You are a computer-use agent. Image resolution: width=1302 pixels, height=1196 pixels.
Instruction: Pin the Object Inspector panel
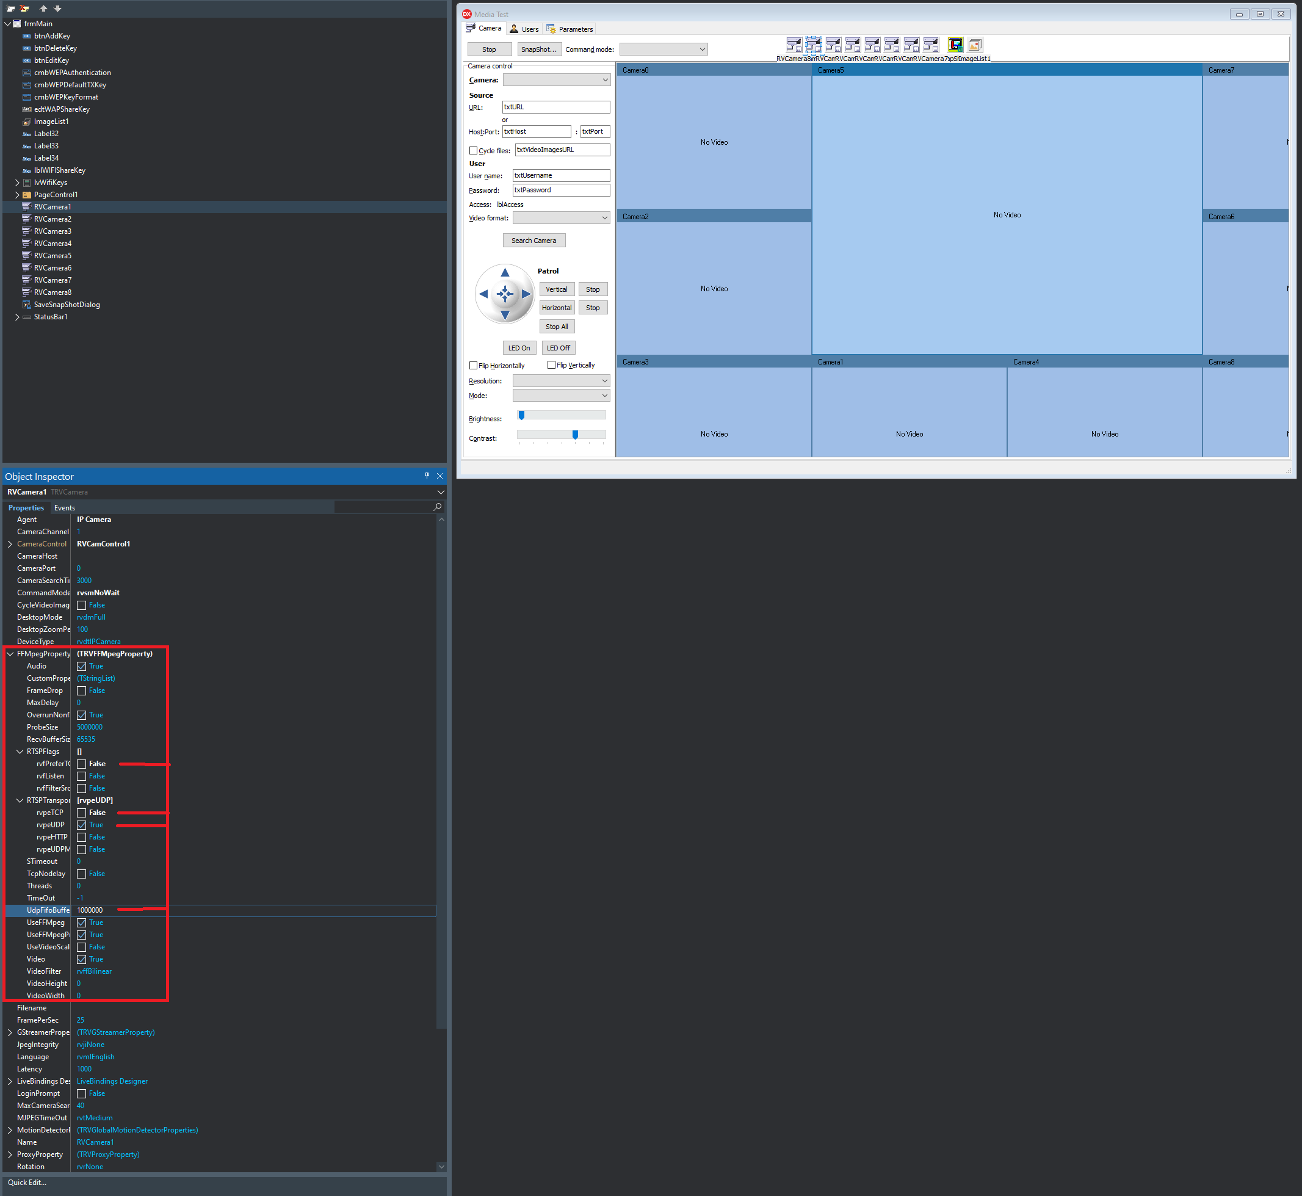tap(427, 476)
